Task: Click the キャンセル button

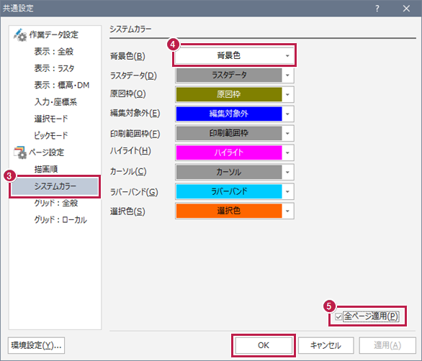Action: pyautogui.click(x=326, y=345)
